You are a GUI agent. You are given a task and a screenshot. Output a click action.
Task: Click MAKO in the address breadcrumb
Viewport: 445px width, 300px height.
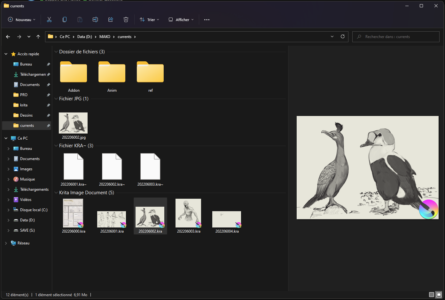(105, 37)
